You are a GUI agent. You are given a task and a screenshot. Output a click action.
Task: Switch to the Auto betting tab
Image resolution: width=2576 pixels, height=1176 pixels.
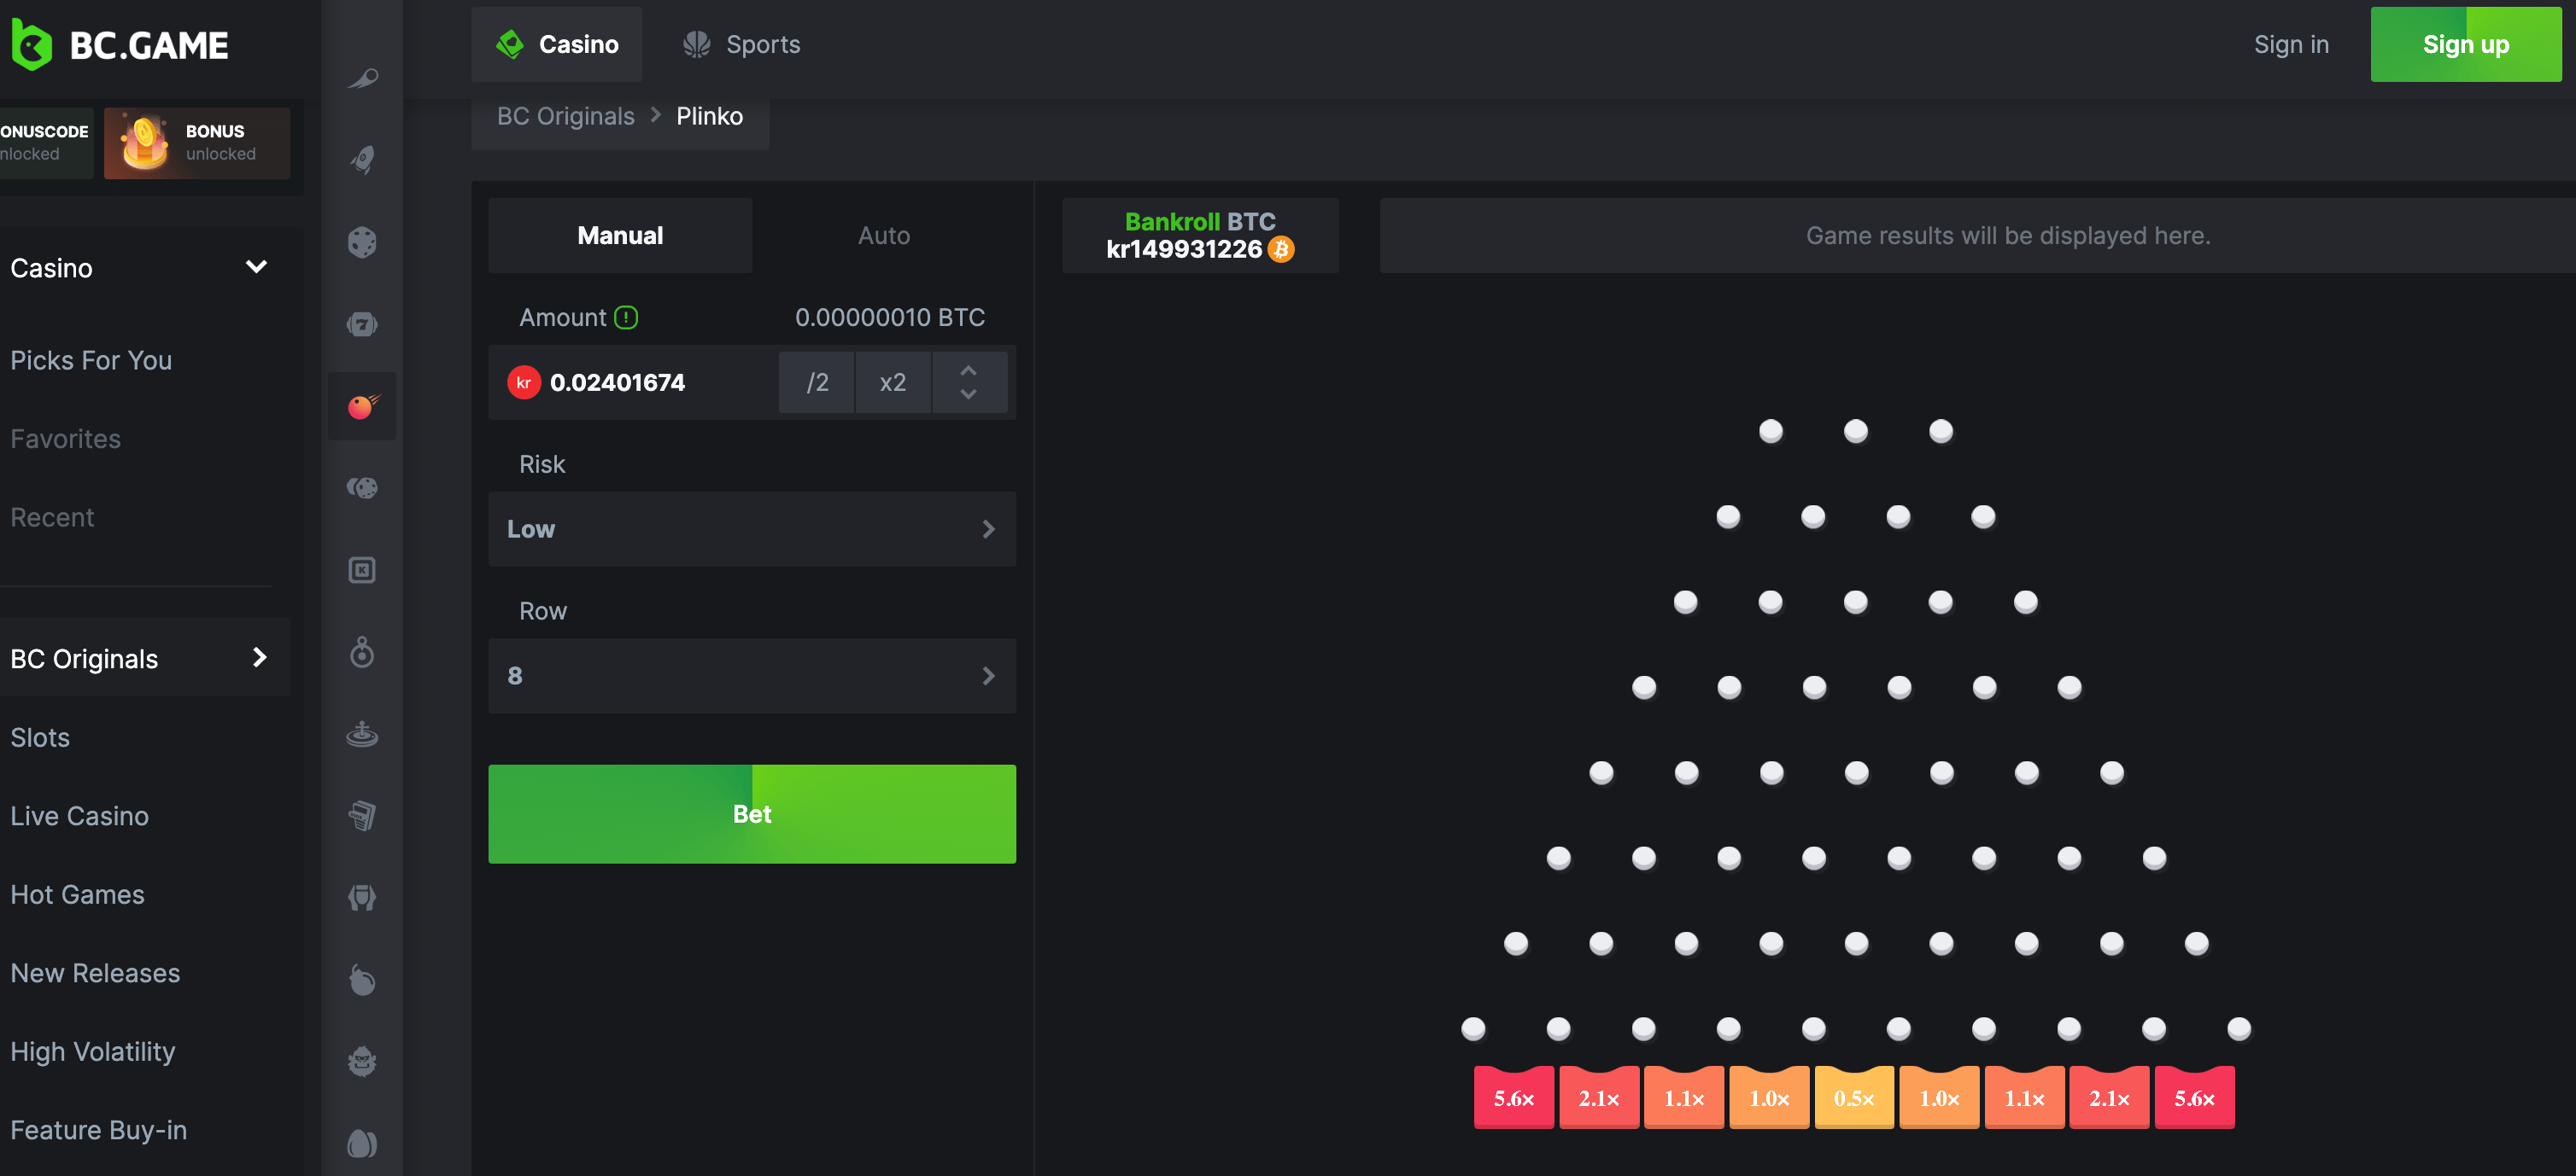click(883, 235)
